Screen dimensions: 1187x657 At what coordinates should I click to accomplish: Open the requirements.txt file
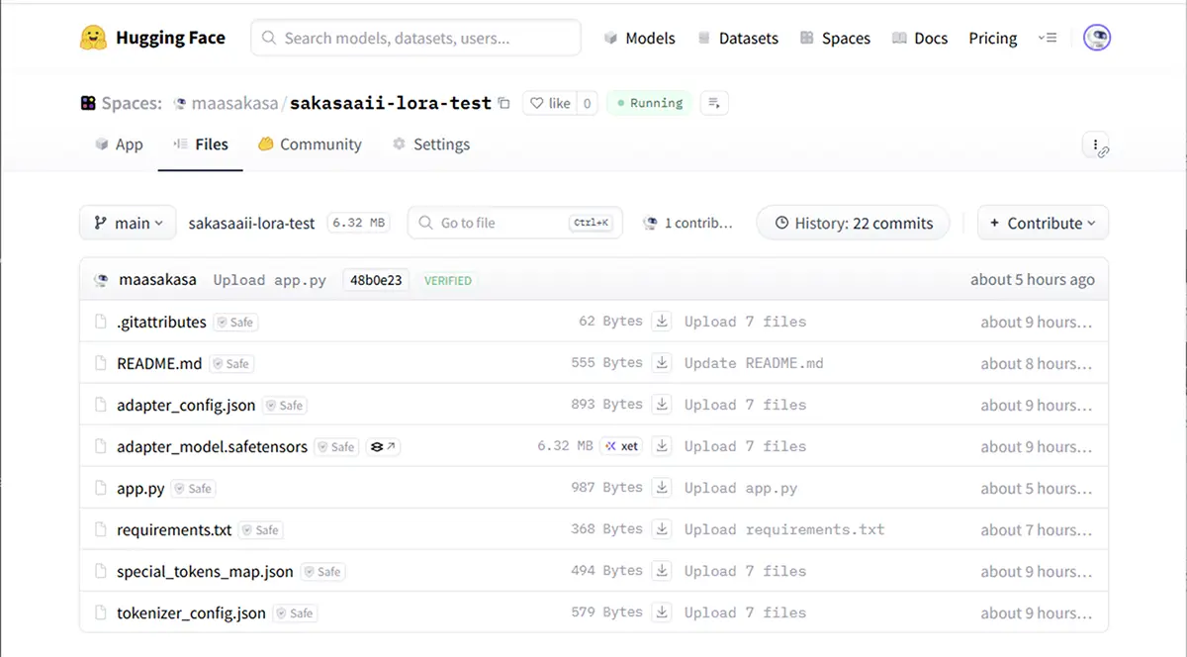[x=174, y=530]
